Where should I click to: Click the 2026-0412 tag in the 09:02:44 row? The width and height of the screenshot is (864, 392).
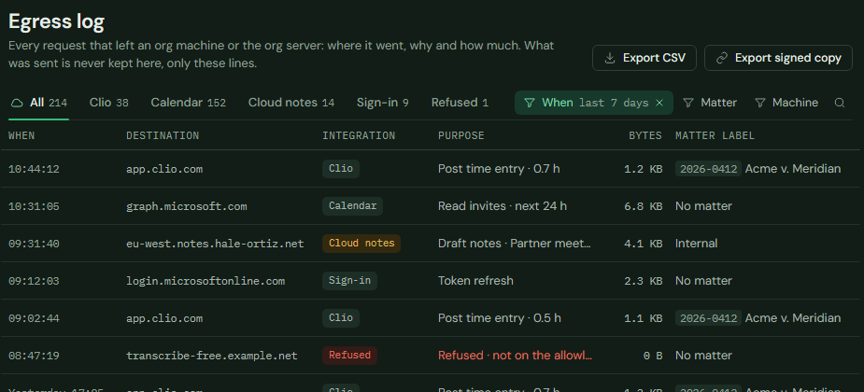click(708, 318)
